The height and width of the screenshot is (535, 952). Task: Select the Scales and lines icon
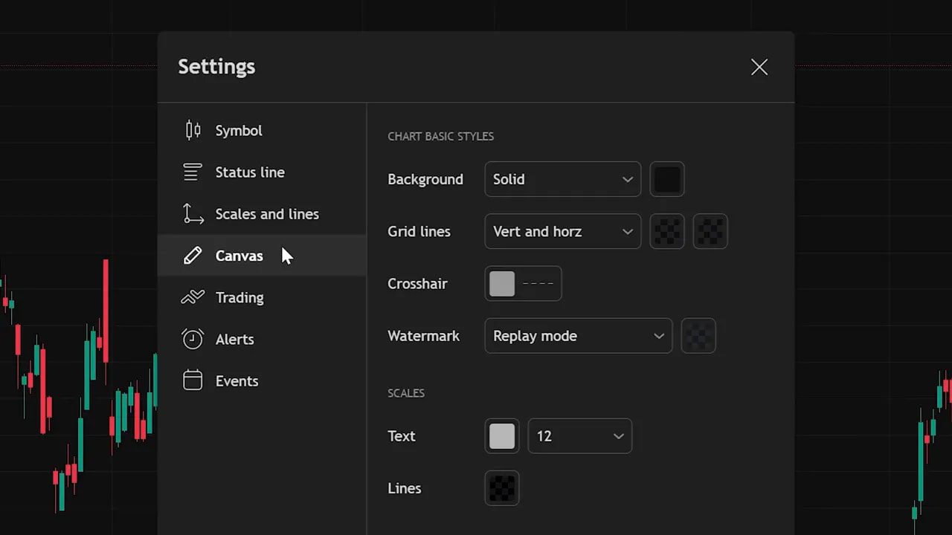193,213
